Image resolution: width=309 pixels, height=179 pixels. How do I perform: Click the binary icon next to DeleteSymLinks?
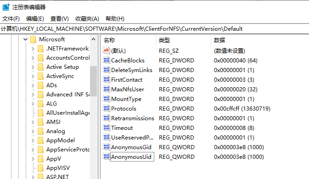[107, 70]
